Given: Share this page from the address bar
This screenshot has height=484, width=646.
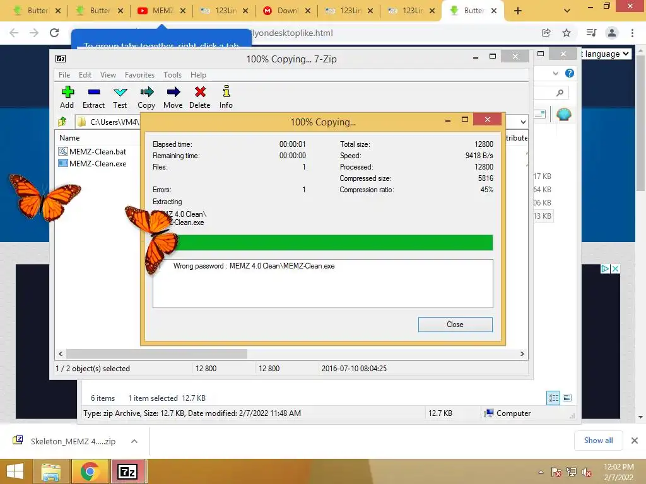Looking at the screenshot, I should tap(546, 33).
